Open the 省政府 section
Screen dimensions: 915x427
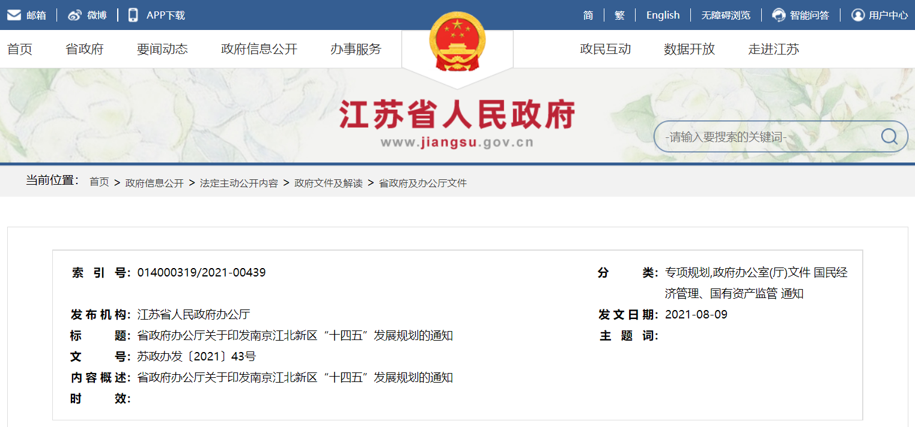pos(85,50)
